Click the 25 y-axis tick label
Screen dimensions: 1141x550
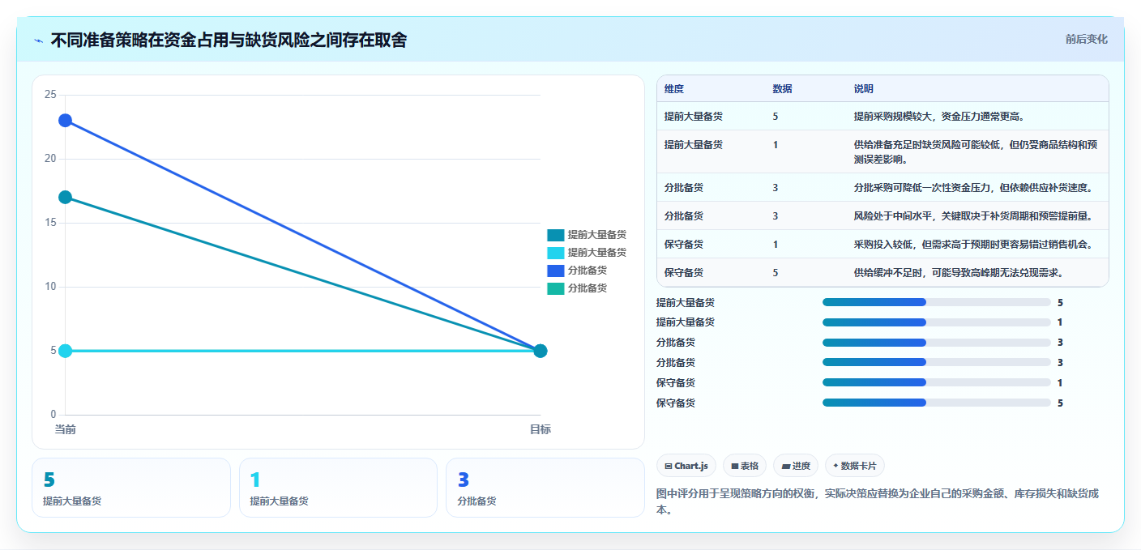click(x=49, y=95)
